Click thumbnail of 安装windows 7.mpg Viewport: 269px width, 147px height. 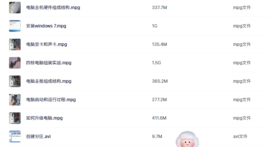(15, 26)
